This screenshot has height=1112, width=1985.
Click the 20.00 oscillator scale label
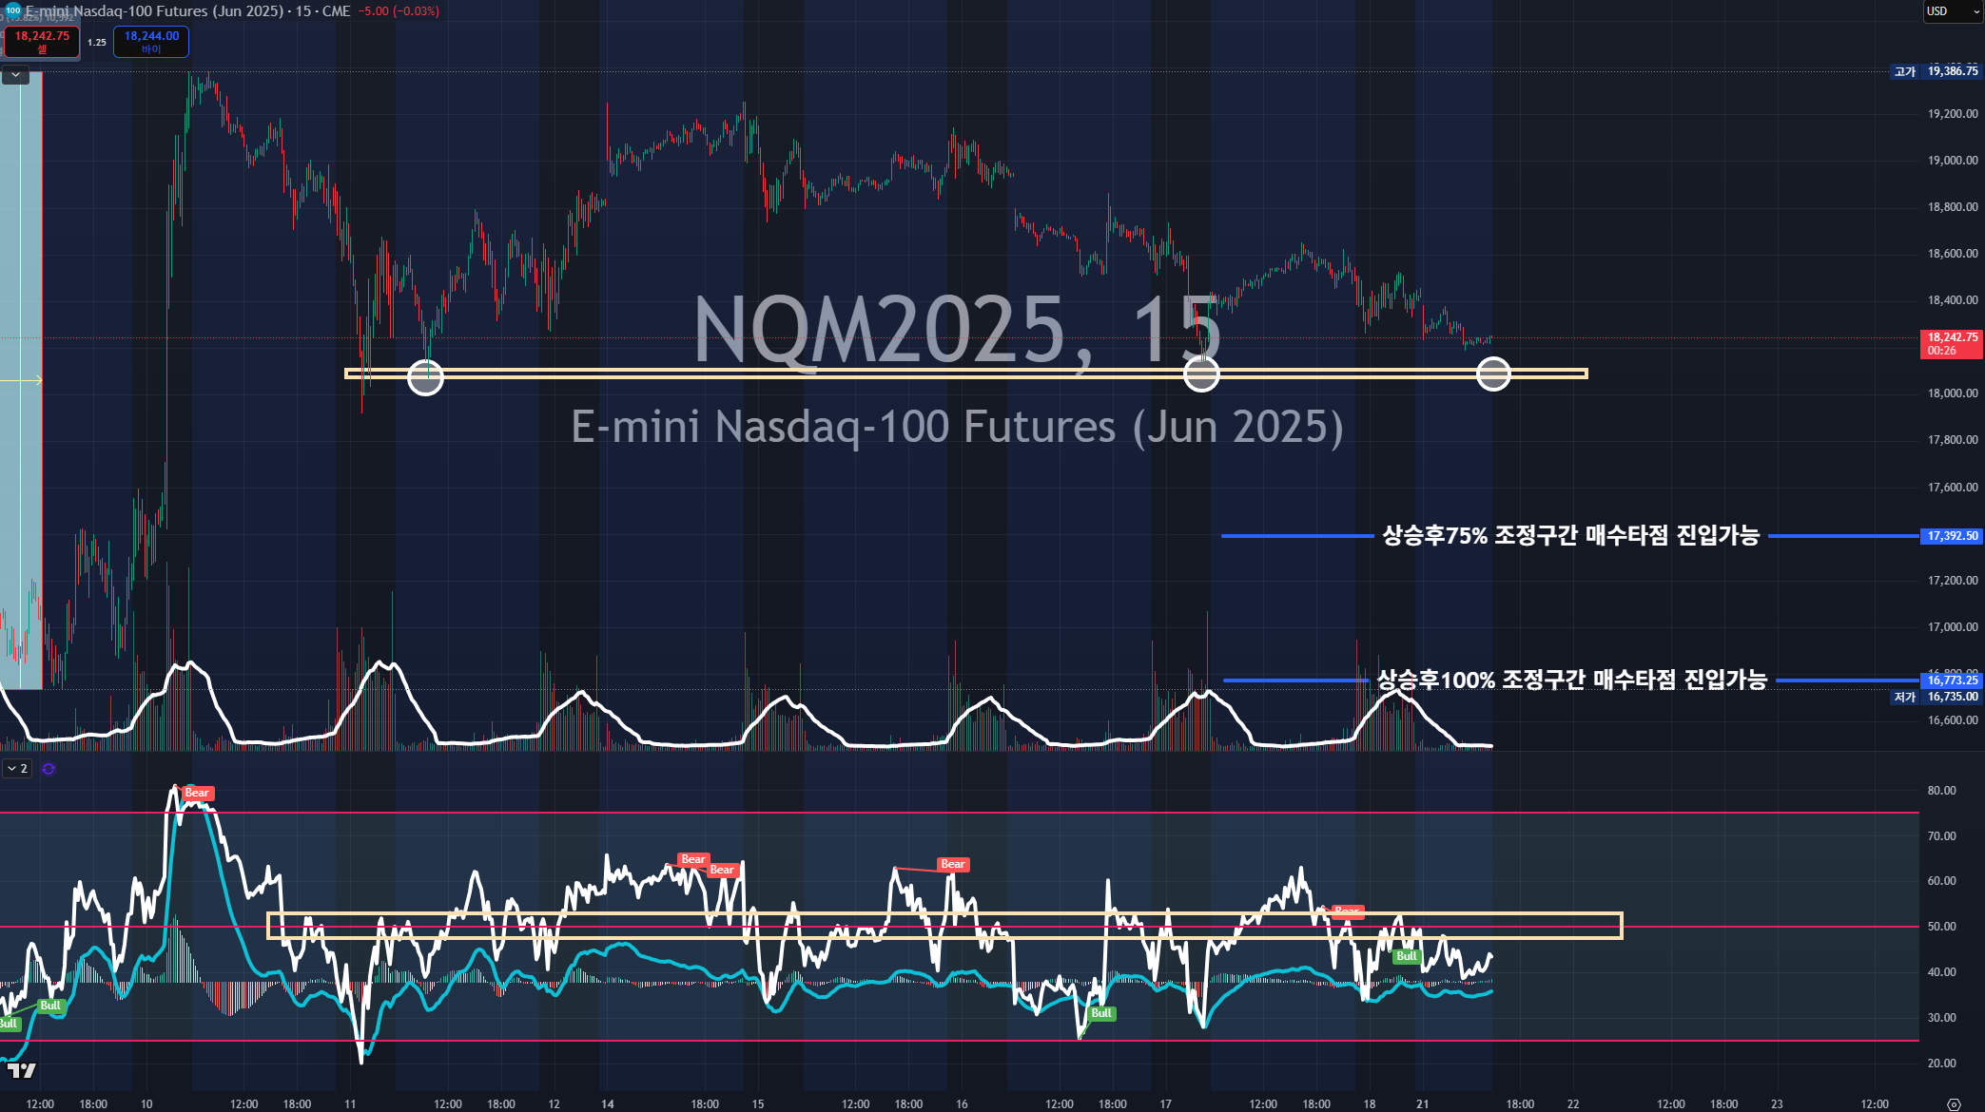pos(1941,1064)
